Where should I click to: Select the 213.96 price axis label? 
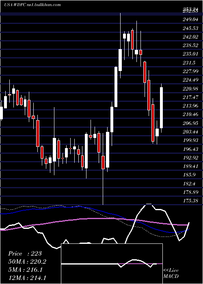[190, 106]
